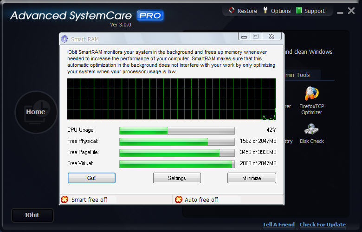Minimize the Advanced SystemCare main window
Viewport: 362px width, 232px height.
click(340, 13)
